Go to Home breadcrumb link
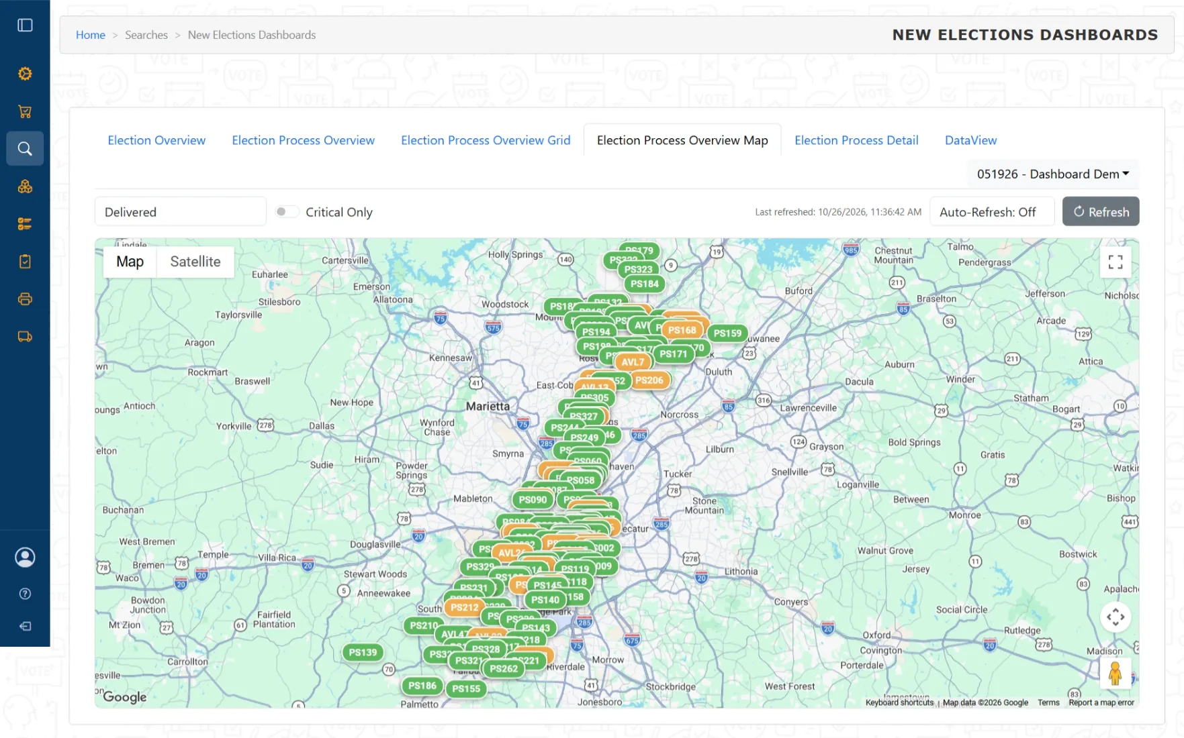This screenshot has height=738, width=1184. pos(91,35)
